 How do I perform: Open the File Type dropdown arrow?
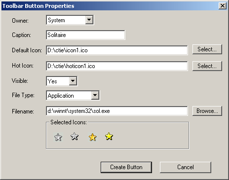(95, 95)
